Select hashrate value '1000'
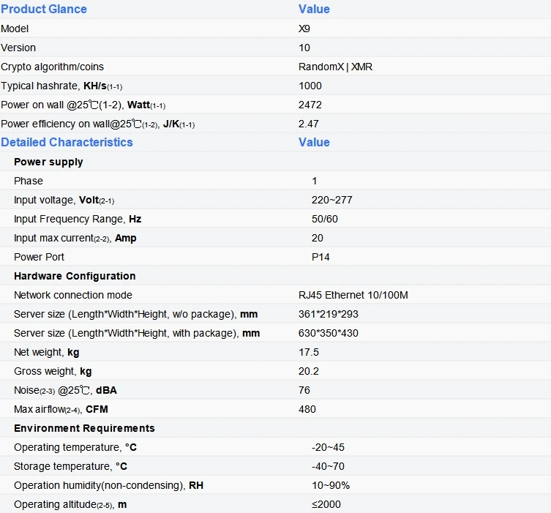The width and height of the screenshot is (551, 513). coord(310,86)
